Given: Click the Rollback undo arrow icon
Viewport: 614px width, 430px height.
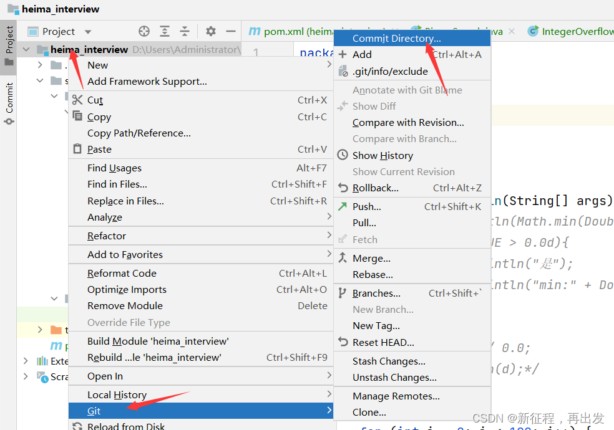Looking at the screenshot, I should coord(343,188).
